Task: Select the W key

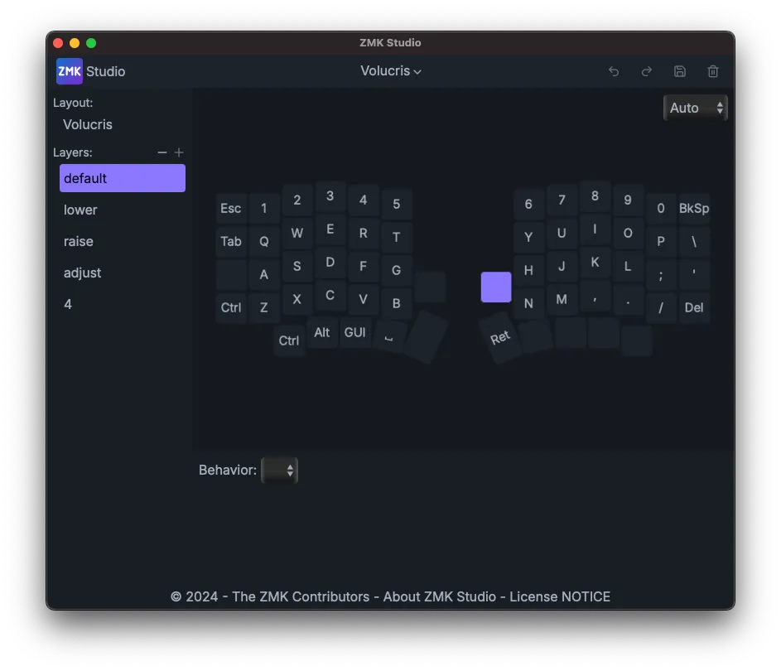Action: 296,233
